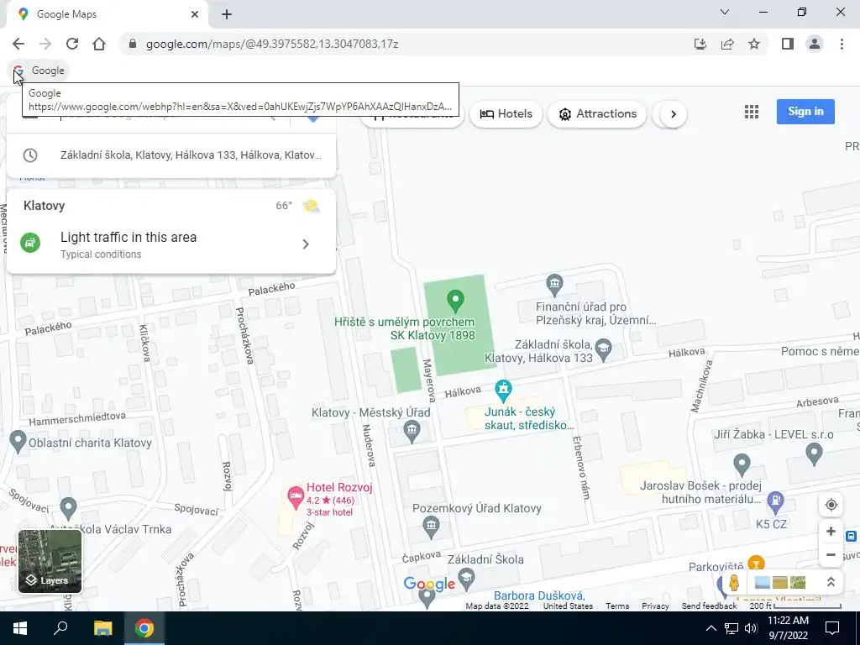Open the Windows Start menu

20,628
